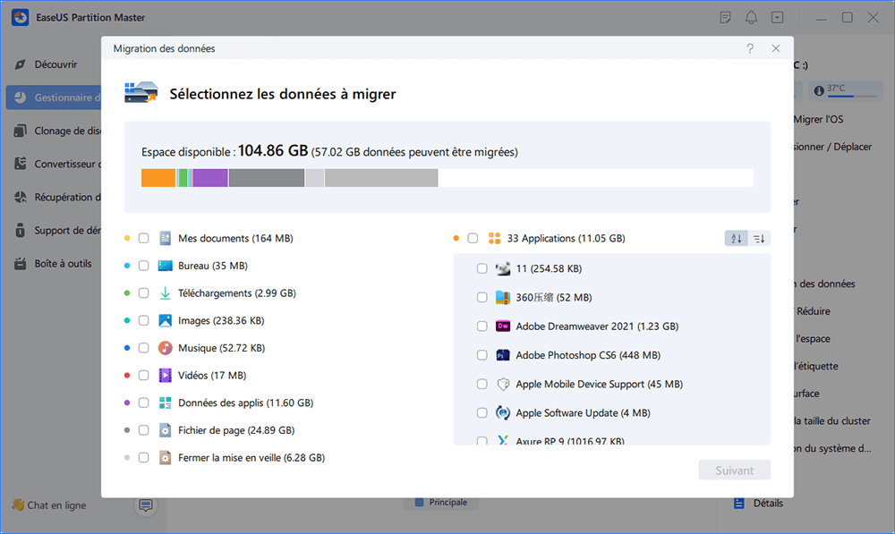The width and height of the screenshot is (895, 534).
Task: Click the EaseUS Partition Master logo
Action: coord(20,17)
